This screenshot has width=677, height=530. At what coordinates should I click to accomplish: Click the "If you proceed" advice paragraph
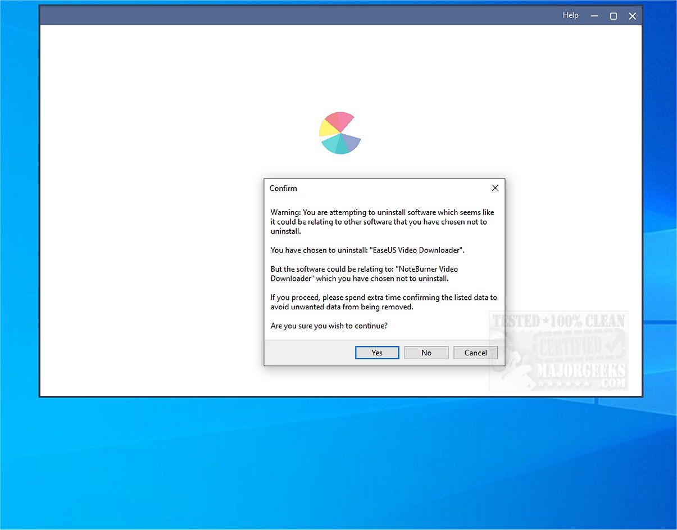(384, 302)
